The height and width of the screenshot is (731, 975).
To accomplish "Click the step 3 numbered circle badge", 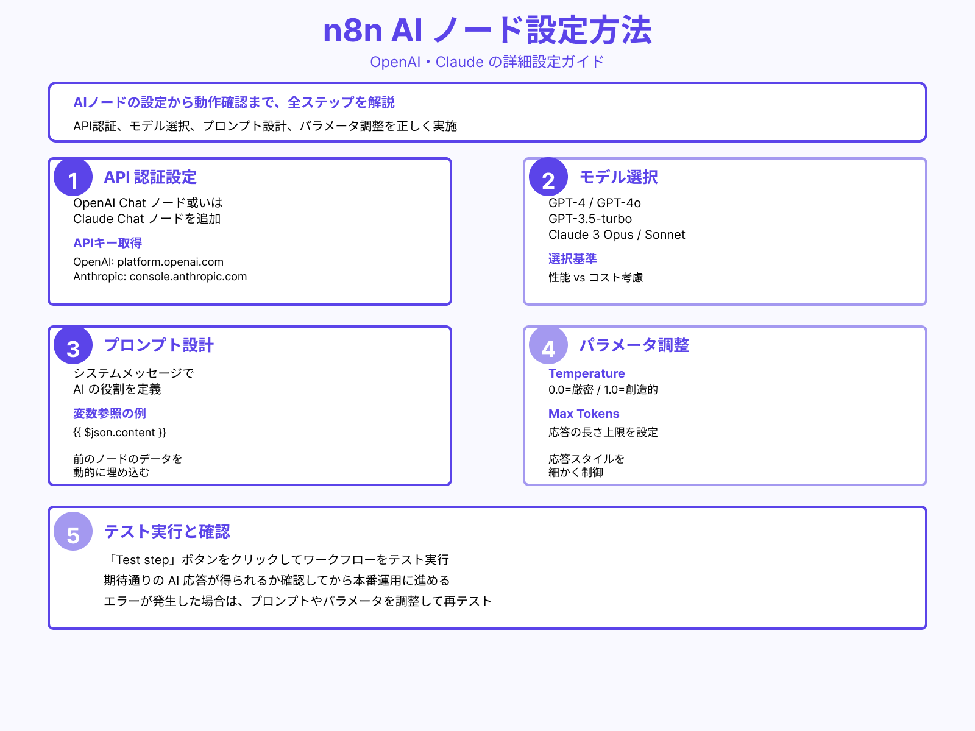I will pos(73,347).
